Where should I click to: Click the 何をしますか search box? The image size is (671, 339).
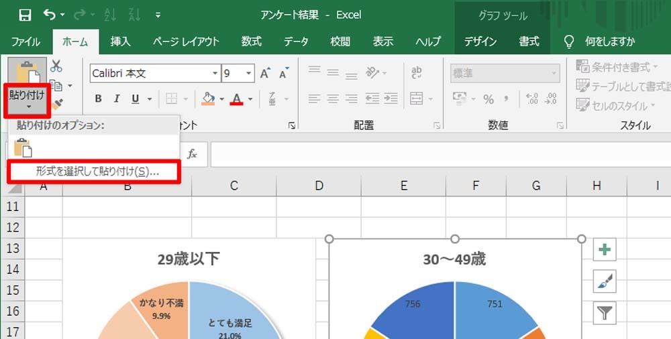(610, 42)
